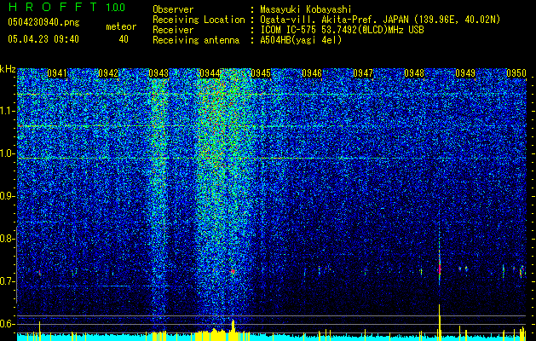Click the strong meteor echo after 0948
Viewport: 536px width, 341px height.
point(440,269)
